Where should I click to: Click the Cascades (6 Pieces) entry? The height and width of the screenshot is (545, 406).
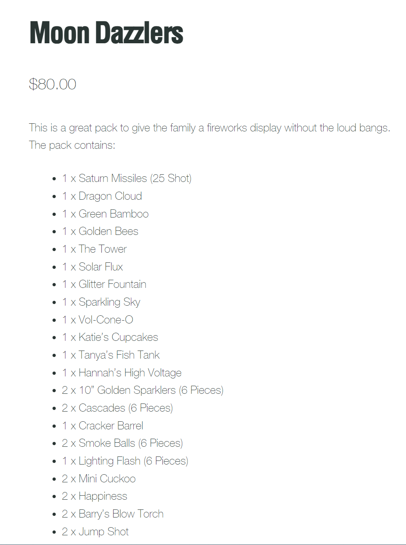click(x=118, y=408)
